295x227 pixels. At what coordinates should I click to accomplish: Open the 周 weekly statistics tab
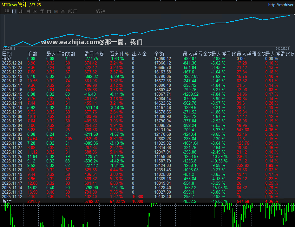[x=21, y=11]
